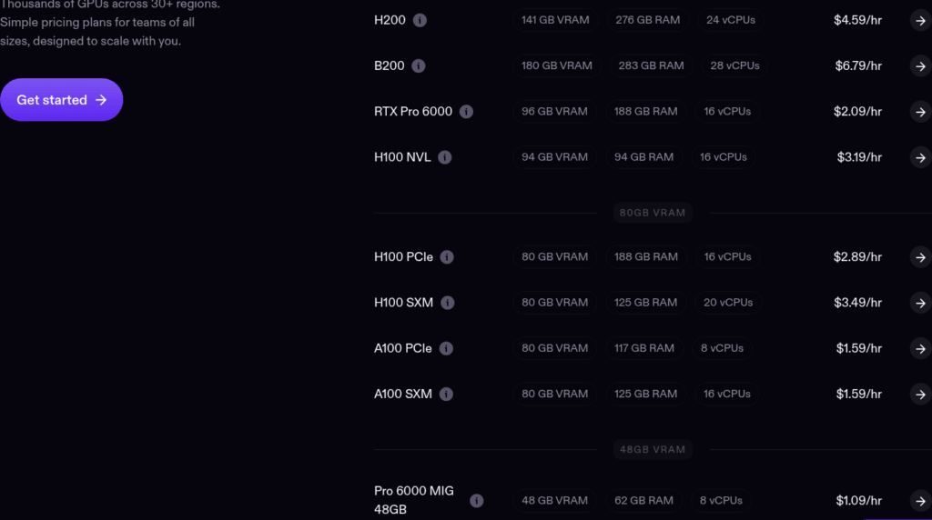Viewport: 932px width, 520px height.
Task: Click info icon beside A100 SXM
Action: pyautogui.click(x=446, y=395)
